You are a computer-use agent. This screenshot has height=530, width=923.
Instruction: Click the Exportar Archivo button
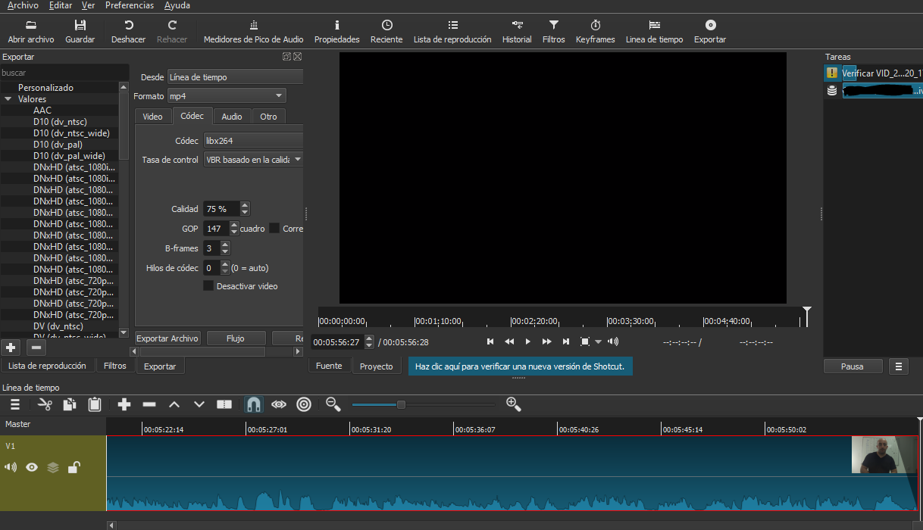[x=167, y=338]
